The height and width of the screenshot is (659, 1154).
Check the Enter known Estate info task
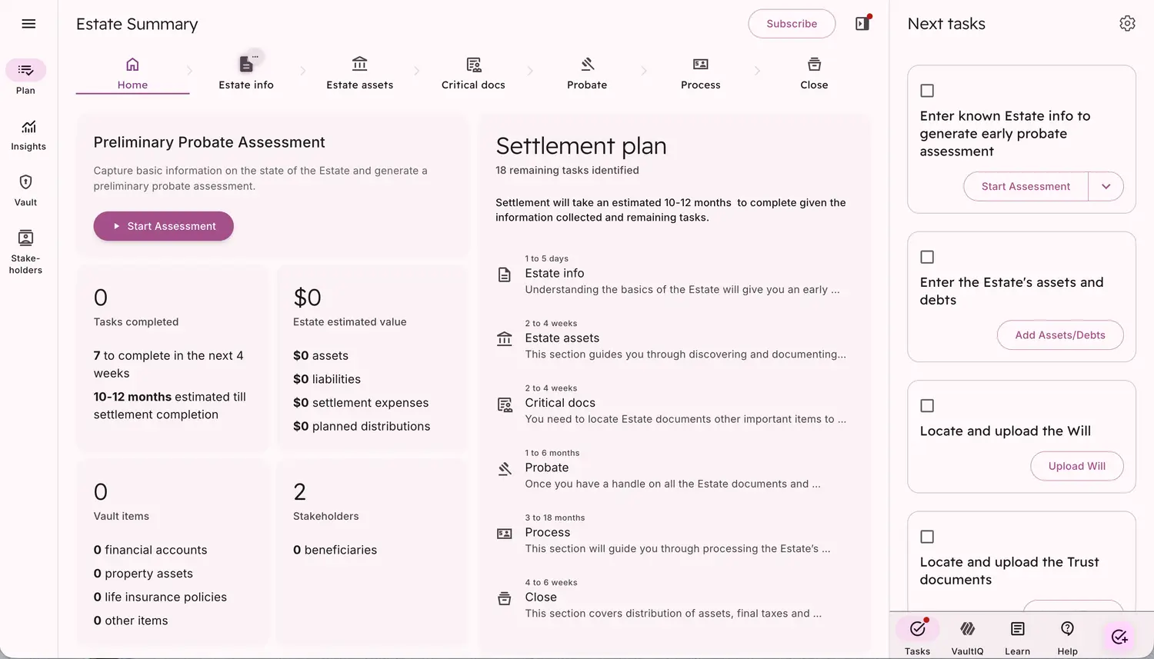point(927,91)
